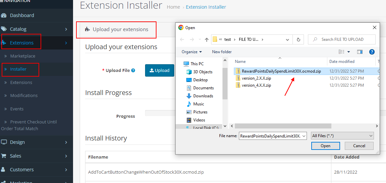Click the Sales shopping cart icon

pos(4,156)
